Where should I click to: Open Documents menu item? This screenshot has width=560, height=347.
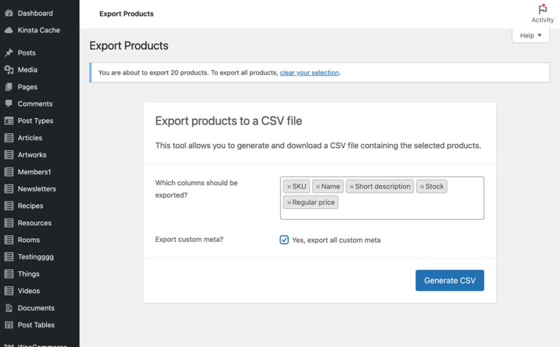[x=36, y=307]
